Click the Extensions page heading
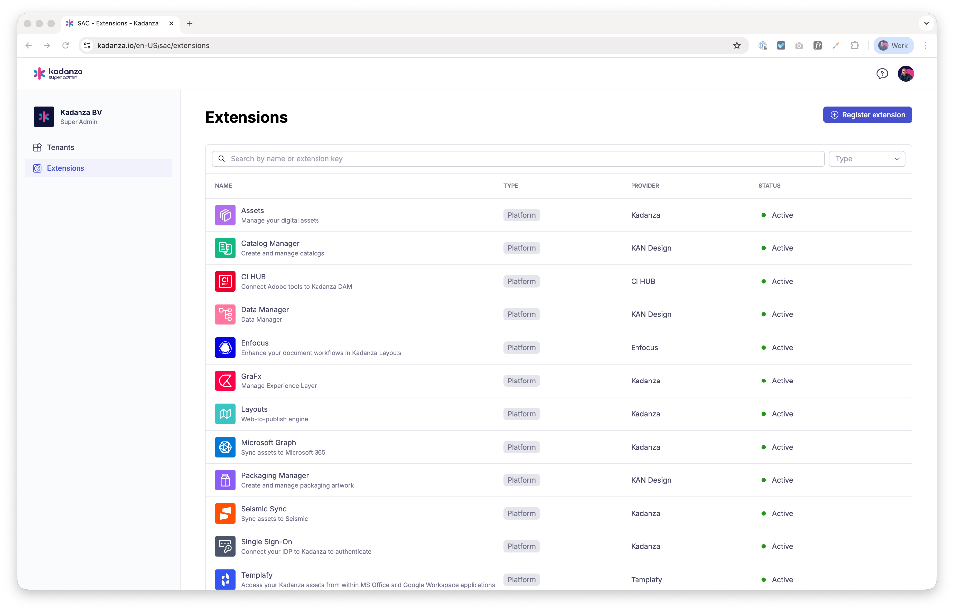This screenshot has height=611, width=954. click(x=246, y=117)
